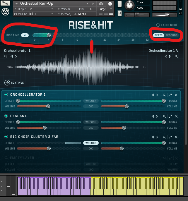
Task: Previous sound in DESCANT layer
Action: tap(153, 116)
